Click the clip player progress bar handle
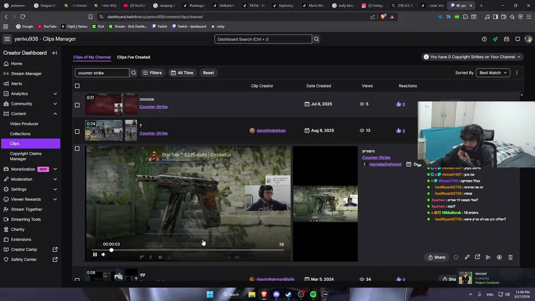The image size is (535, 301). coord(111,250)
